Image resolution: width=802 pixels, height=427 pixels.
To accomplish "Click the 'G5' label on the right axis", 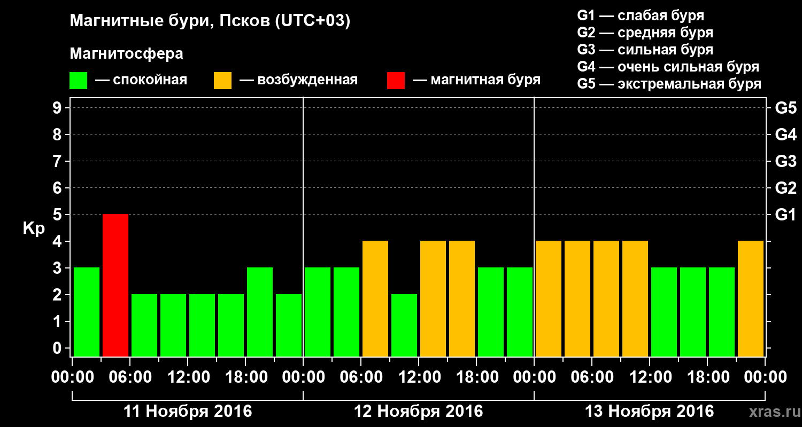I will tap(785, 108).
